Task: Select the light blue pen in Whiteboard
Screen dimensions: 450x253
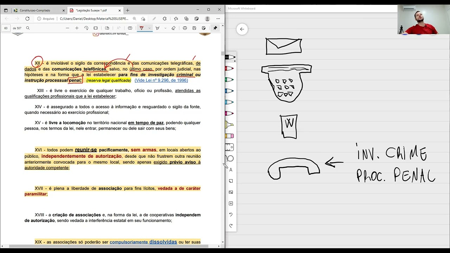Action: [230, 102]
